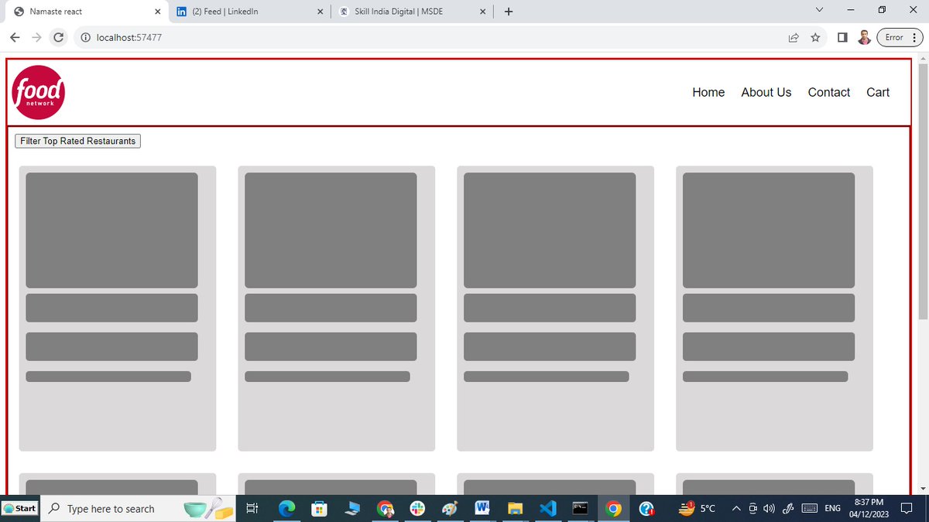Click the Meet Now camera tray icon

click(x=753, y=509)
